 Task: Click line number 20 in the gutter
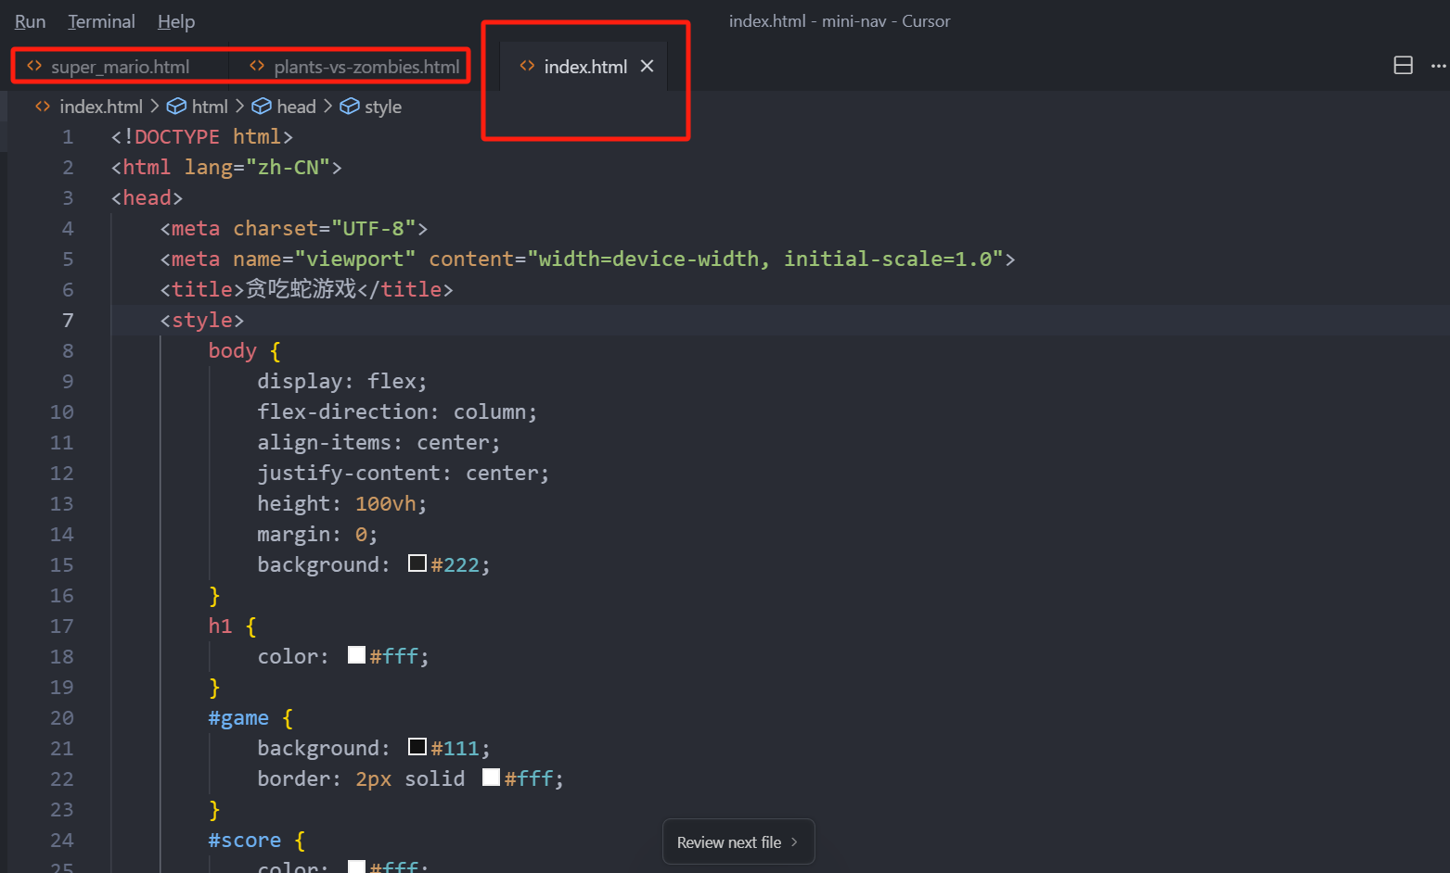pyautogui.click(x=62, y=717)
